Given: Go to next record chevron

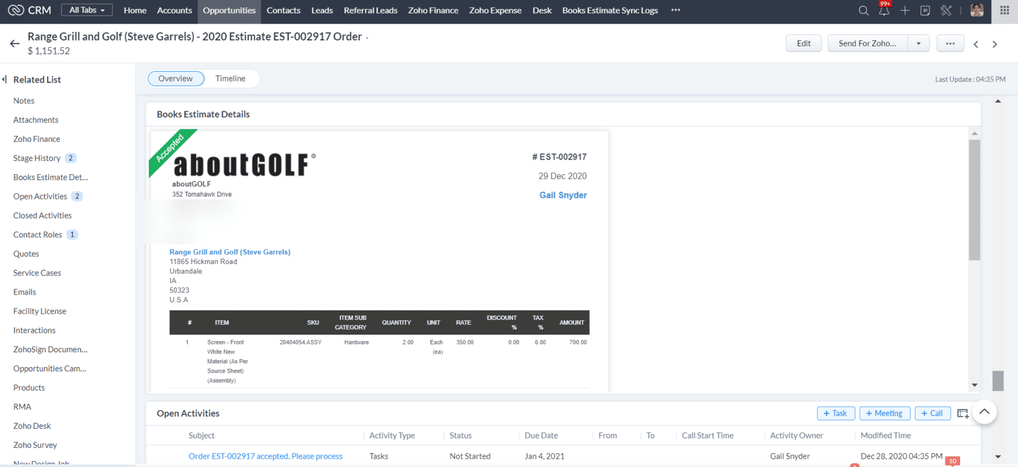Looking at the screenshot, I should pyautogui.click(x=994, y=44).
